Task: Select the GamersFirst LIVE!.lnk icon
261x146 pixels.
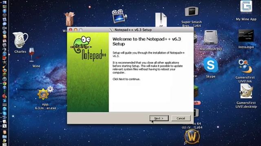Action: pyautogui.click(x=245, y=67)
